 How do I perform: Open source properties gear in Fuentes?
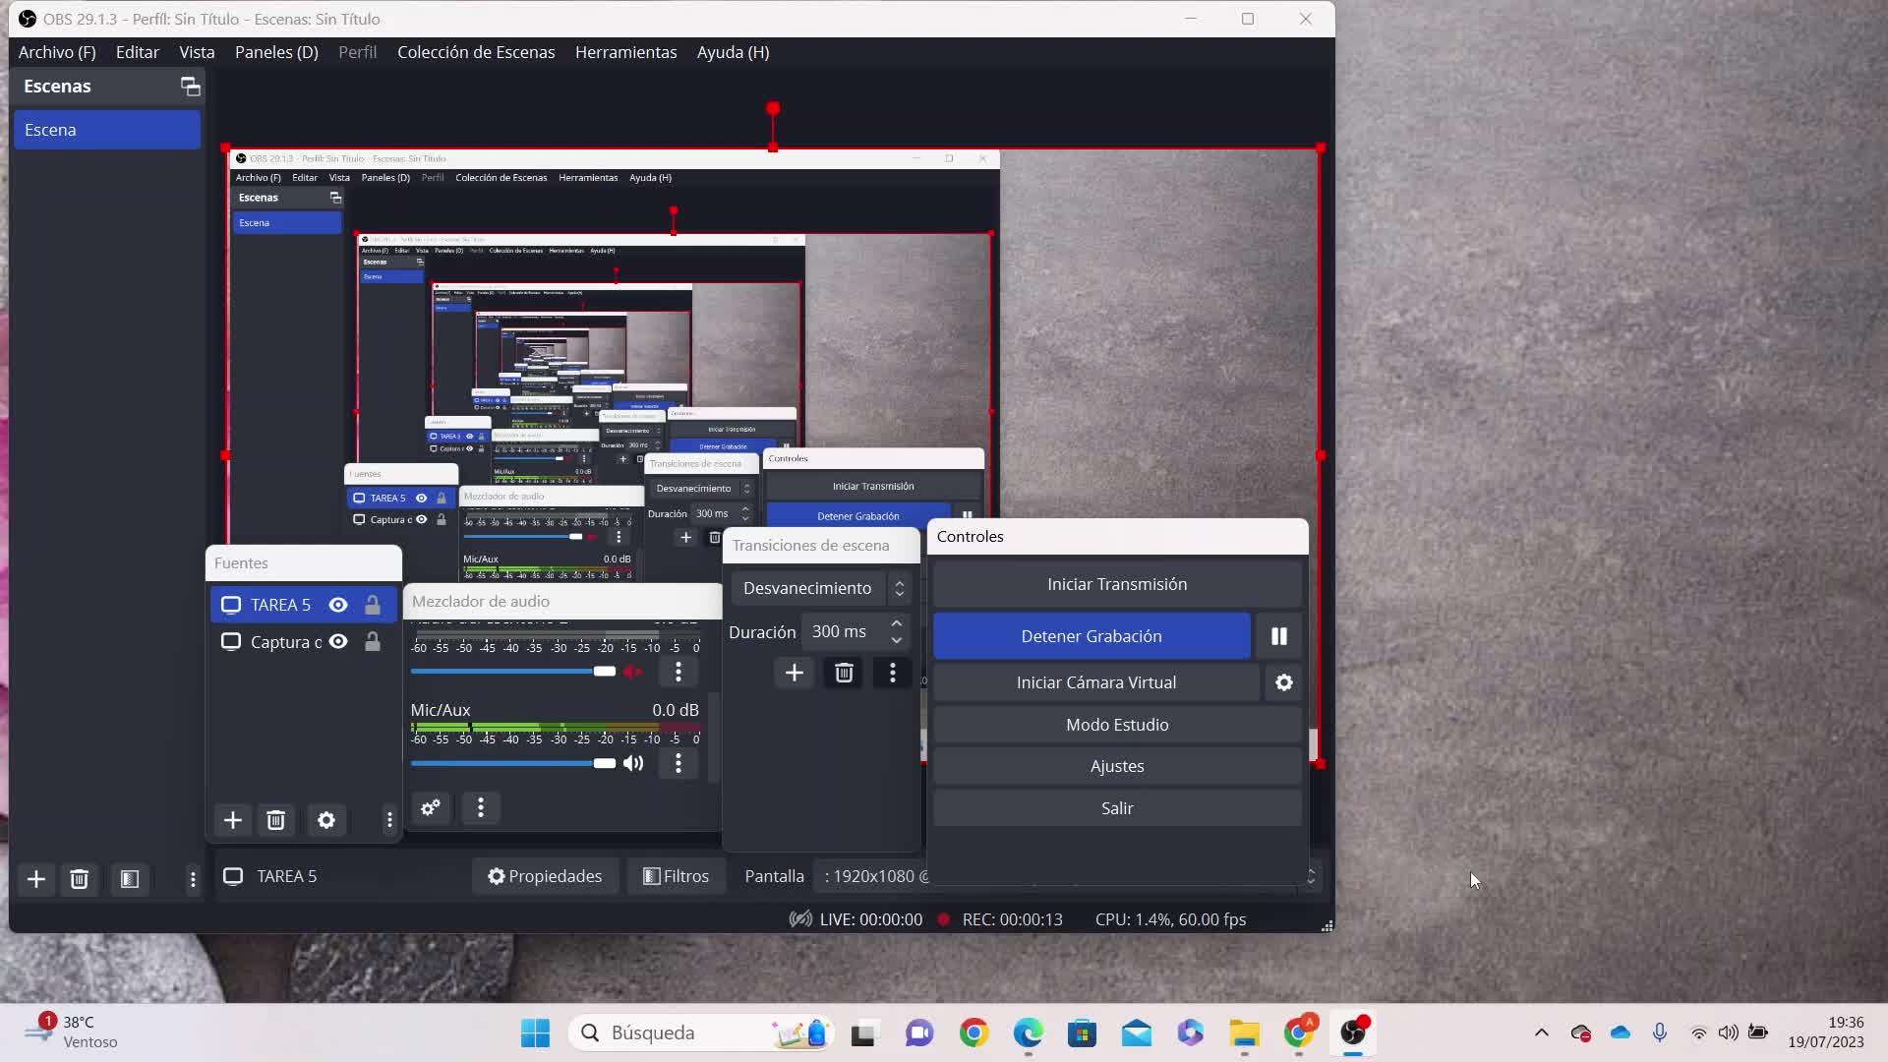click(326, 820)
